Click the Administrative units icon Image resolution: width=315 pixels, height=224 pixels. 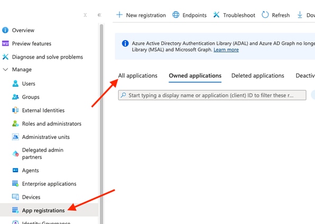pyautogui.click(x=15, y=137)
